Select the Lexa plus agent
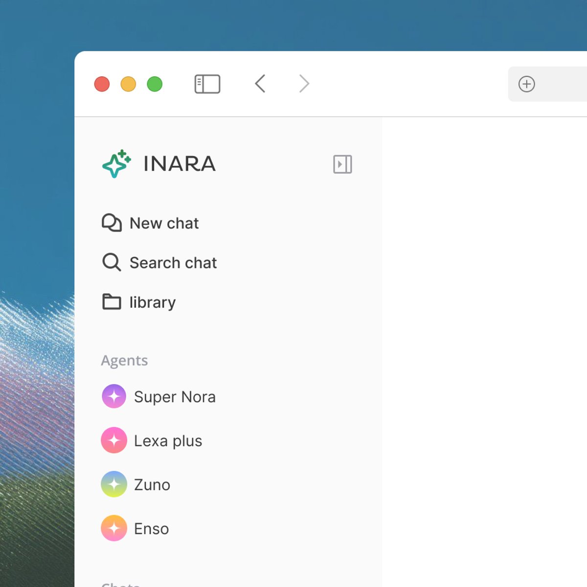Image resolution: width=587 pixels, height=587 pixels. (152, 440)
